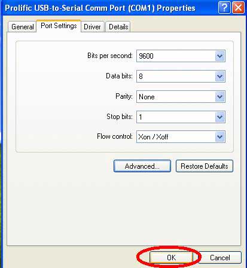The height and width of the screenshot is (268, 247).
Task: Open the Advanced... settings button
Action: pos(142,166)
